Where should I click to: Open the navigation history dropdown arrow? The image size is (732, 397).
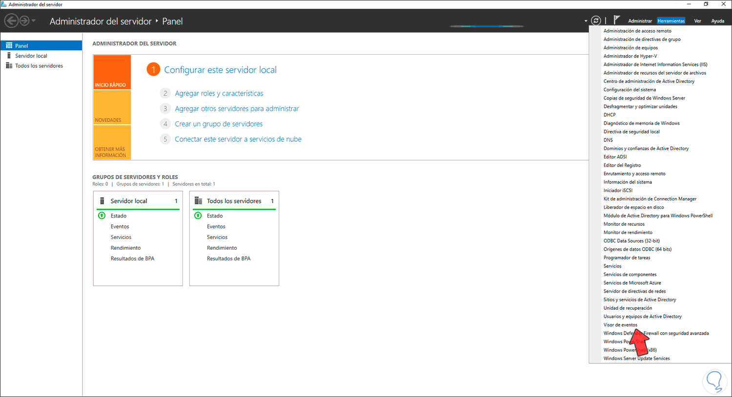pyautogui.click(x=33, y=21)
